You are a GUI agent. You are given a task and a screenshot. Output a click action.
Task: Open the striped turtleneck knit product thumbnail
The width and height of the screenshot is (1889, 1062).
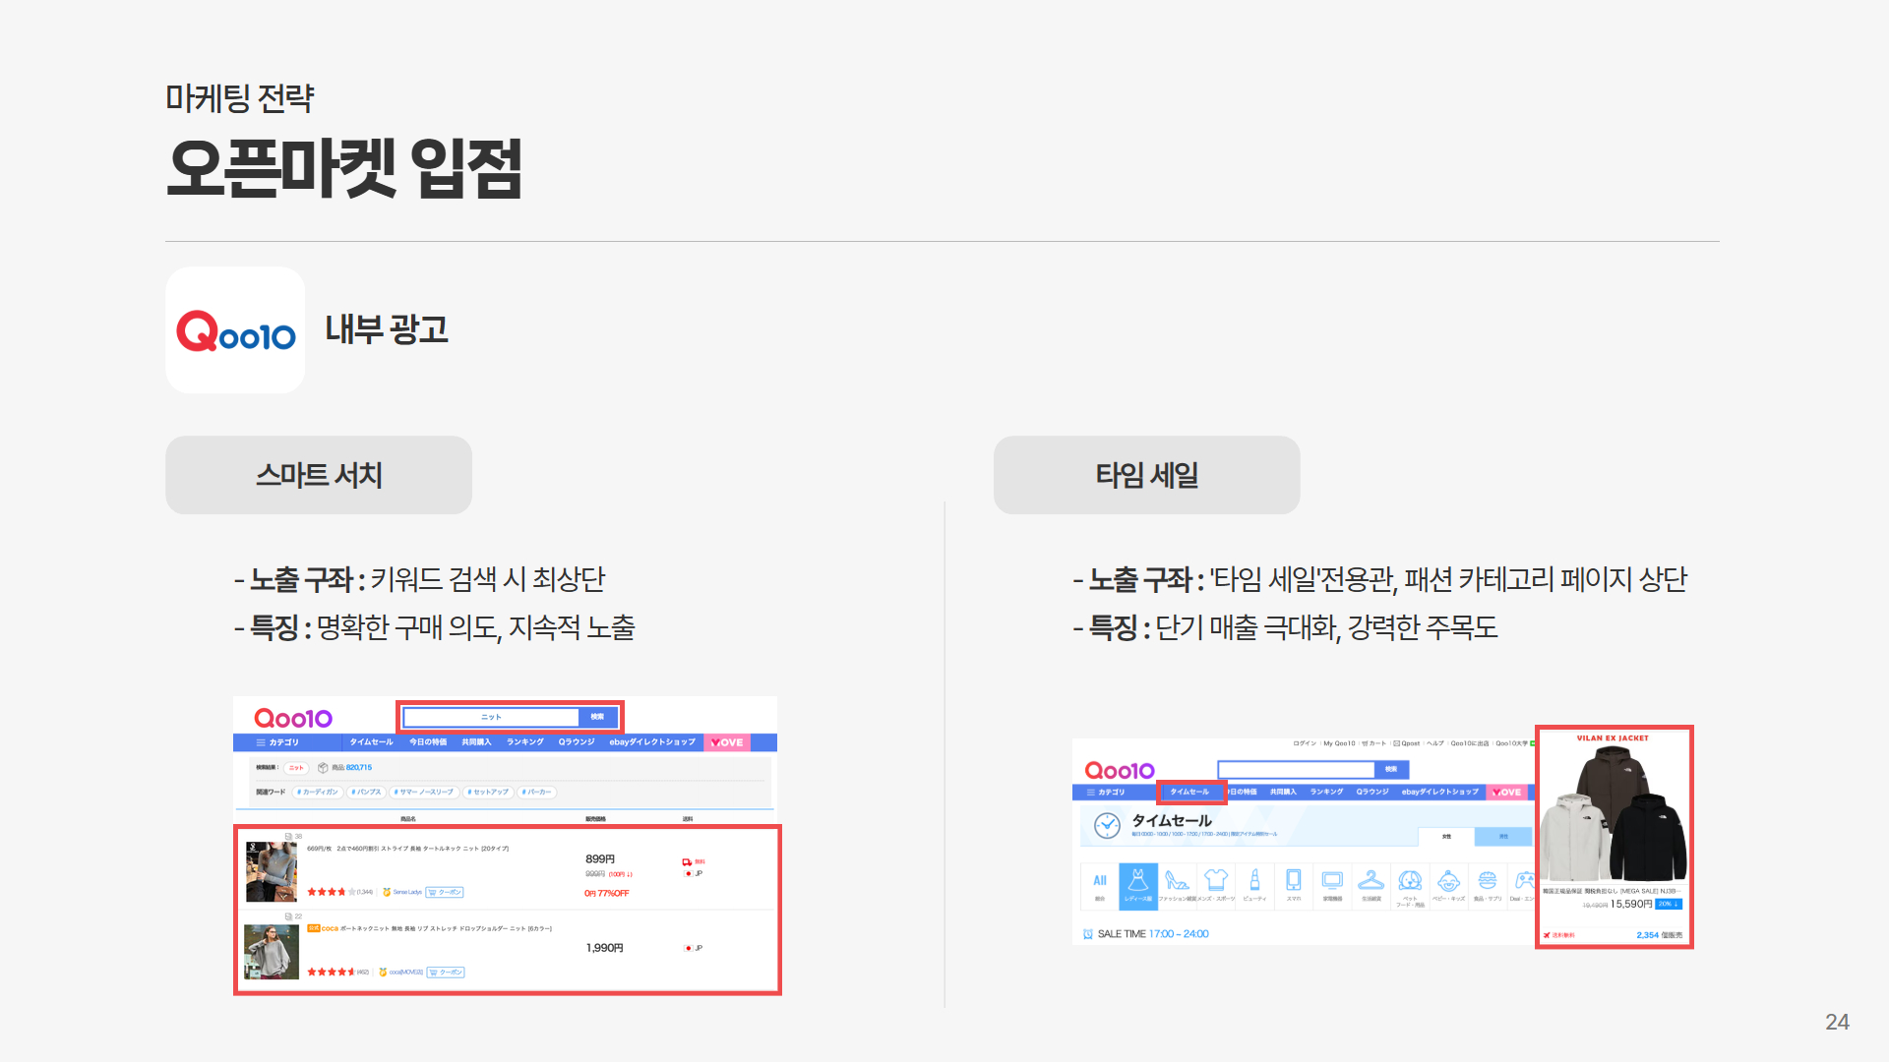tap(272, 871)
